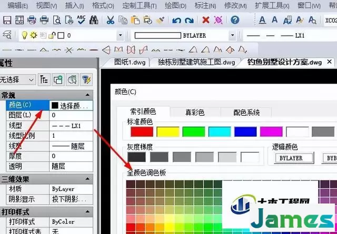The width and height of the screenshot is (337, 234).
Task: Click the thick dark red line icon
Action: point(94,50)
